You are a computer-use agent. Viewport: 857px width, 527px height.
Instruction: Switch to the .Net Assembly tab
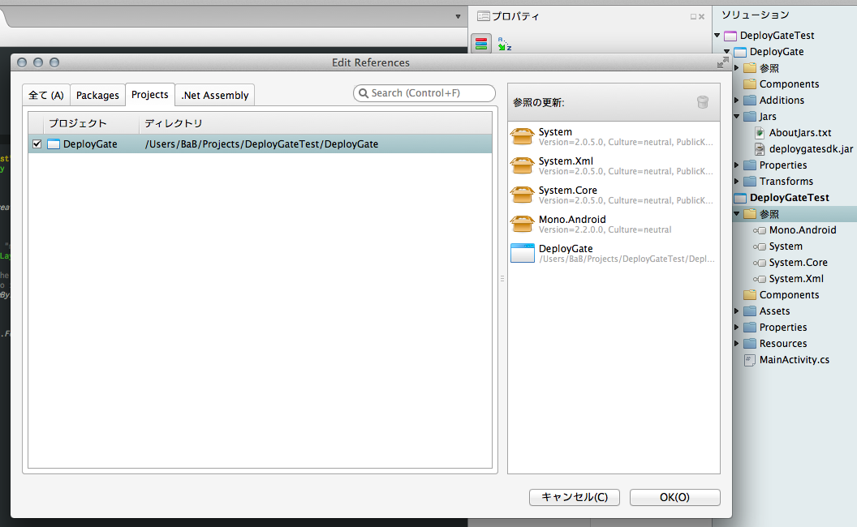coord(215,95)
